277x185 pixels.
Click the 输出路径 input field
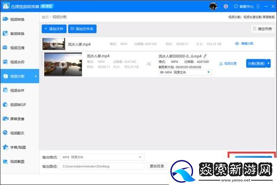click(102, 166)
